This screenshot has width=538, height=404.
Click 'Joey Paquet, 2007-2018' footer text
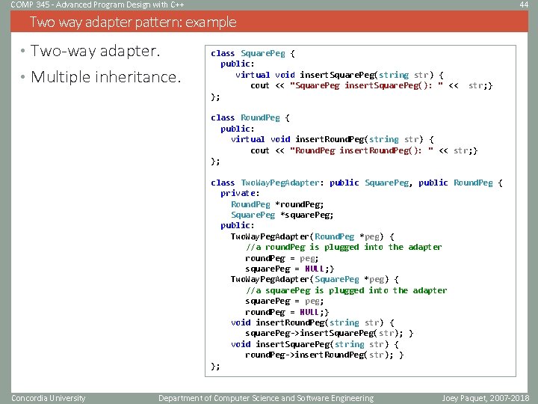pyautogui.click(x=485, y=398)
